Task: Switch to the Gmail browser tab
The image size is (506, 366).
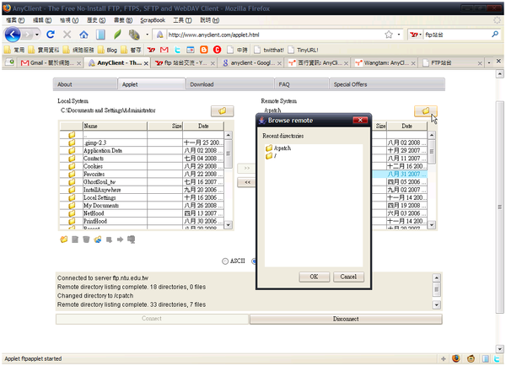Action: pos(50,62)
